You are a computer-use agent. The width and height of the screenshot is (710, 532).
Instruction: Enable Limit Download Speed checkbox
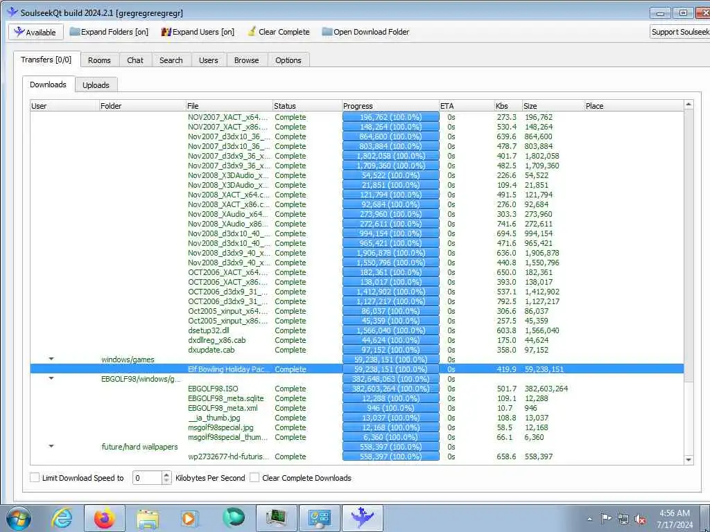(35, 478)
